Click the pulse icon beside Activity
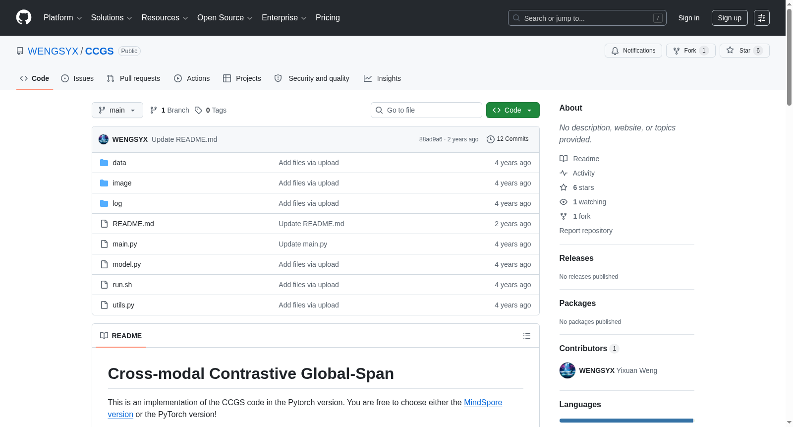Viewport: 793px width, 427px height. tap(564, 173)
